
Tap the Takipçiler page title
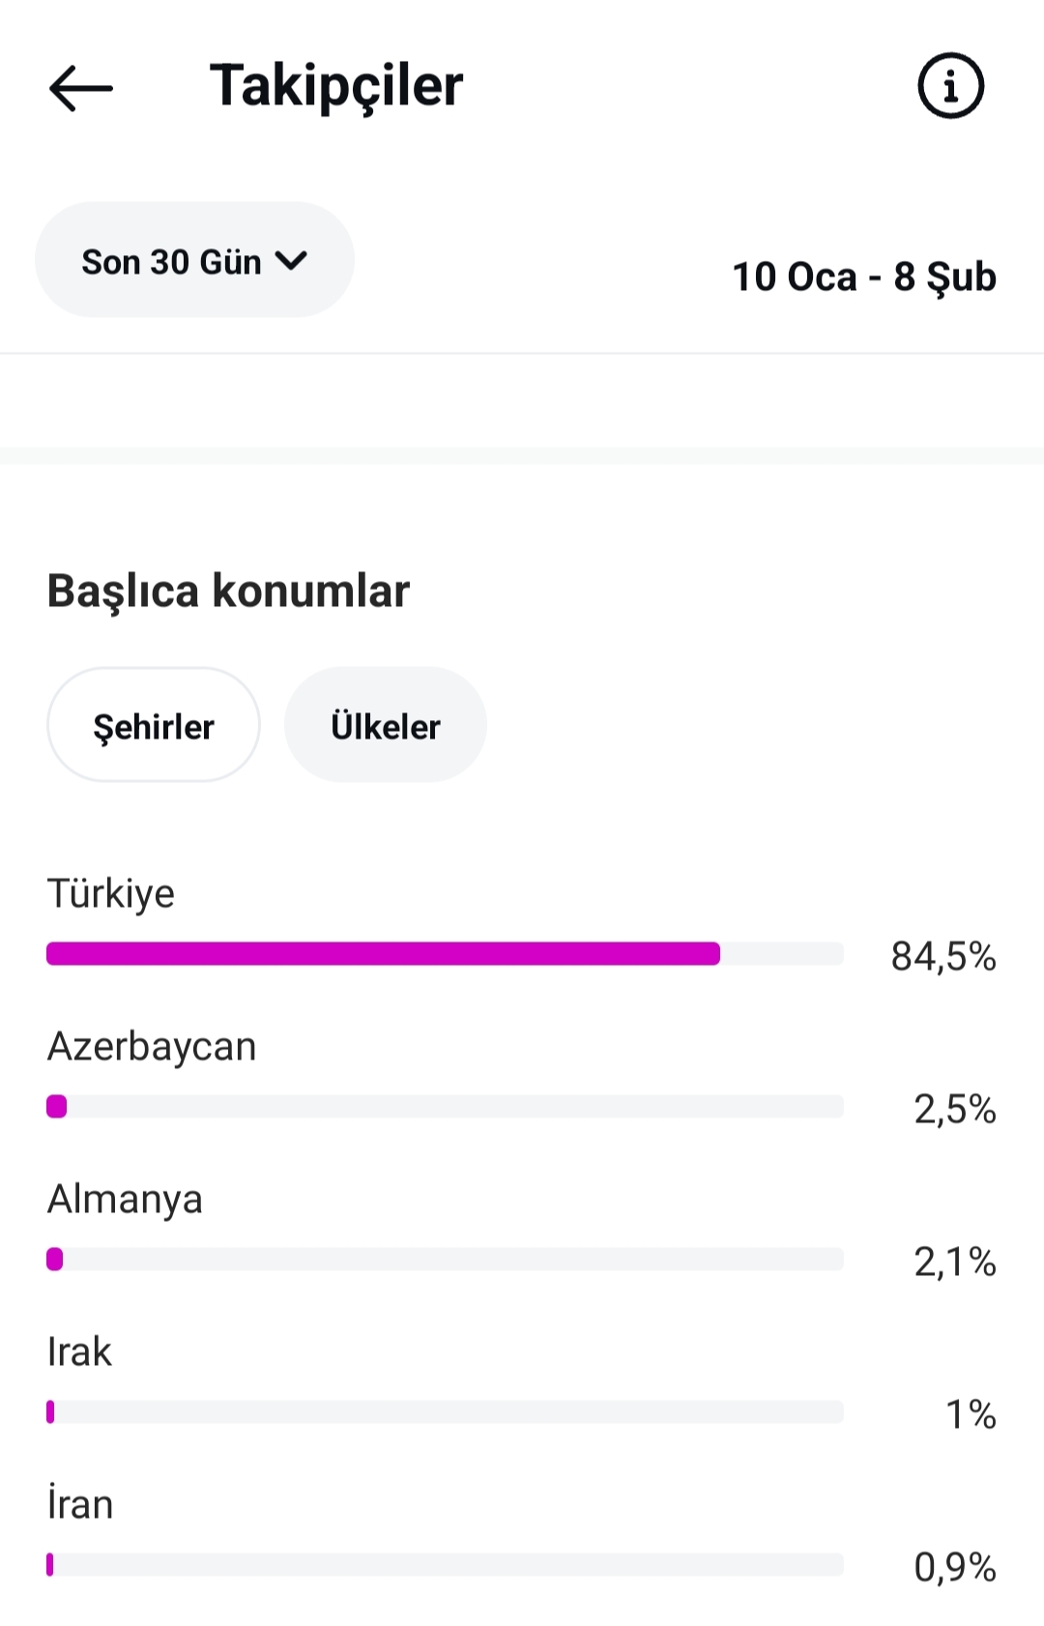(x=336, y=87)
